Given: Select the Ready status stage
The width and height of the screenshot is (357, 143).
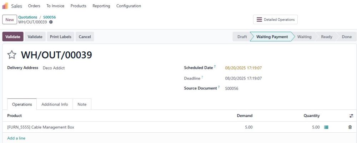Looking at the screenshot, I should click(x=327, y=37).
